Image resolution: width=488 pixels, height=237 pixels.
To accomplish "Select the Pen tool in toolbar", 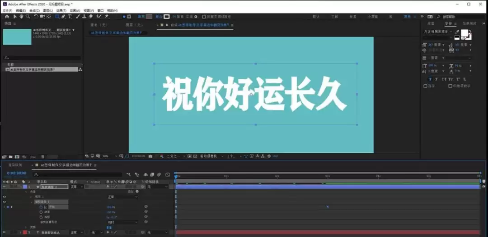I will coord(64,16).
